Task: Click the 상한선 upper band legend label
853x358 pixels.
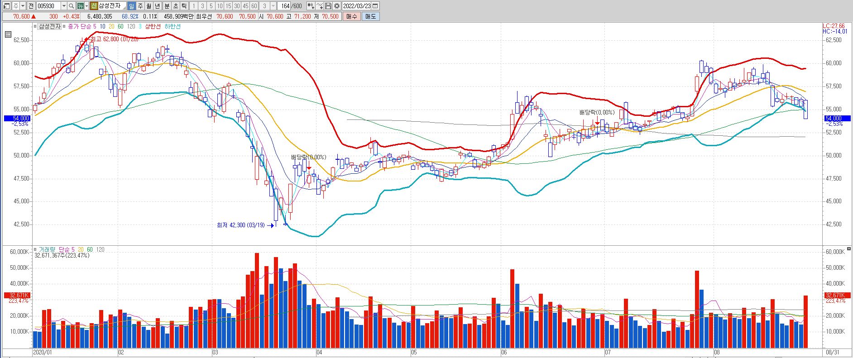Action: 153,26
